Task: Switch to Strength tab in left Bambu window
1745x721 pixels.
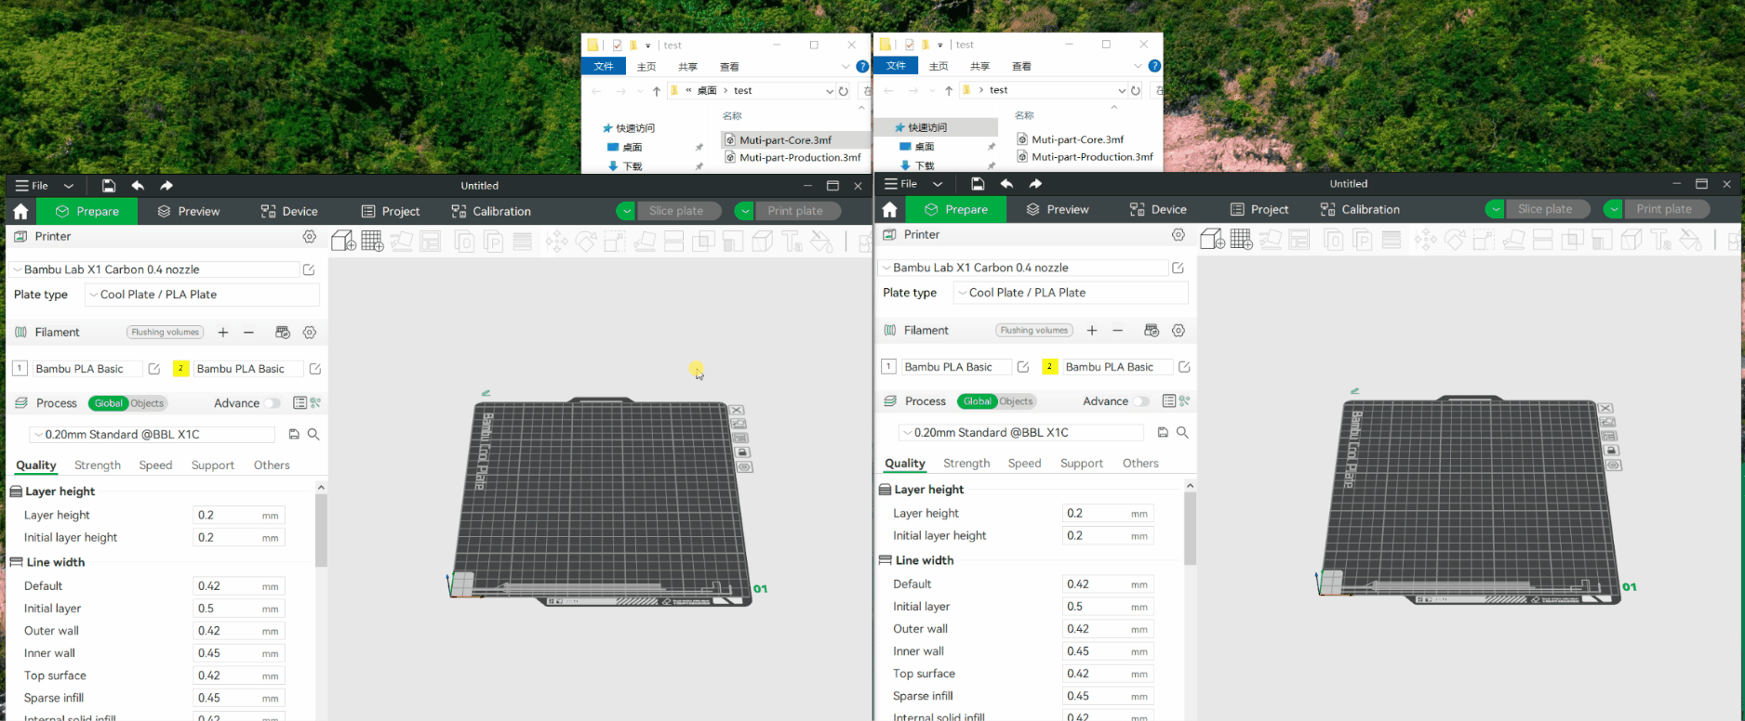Action: point(98,465)
